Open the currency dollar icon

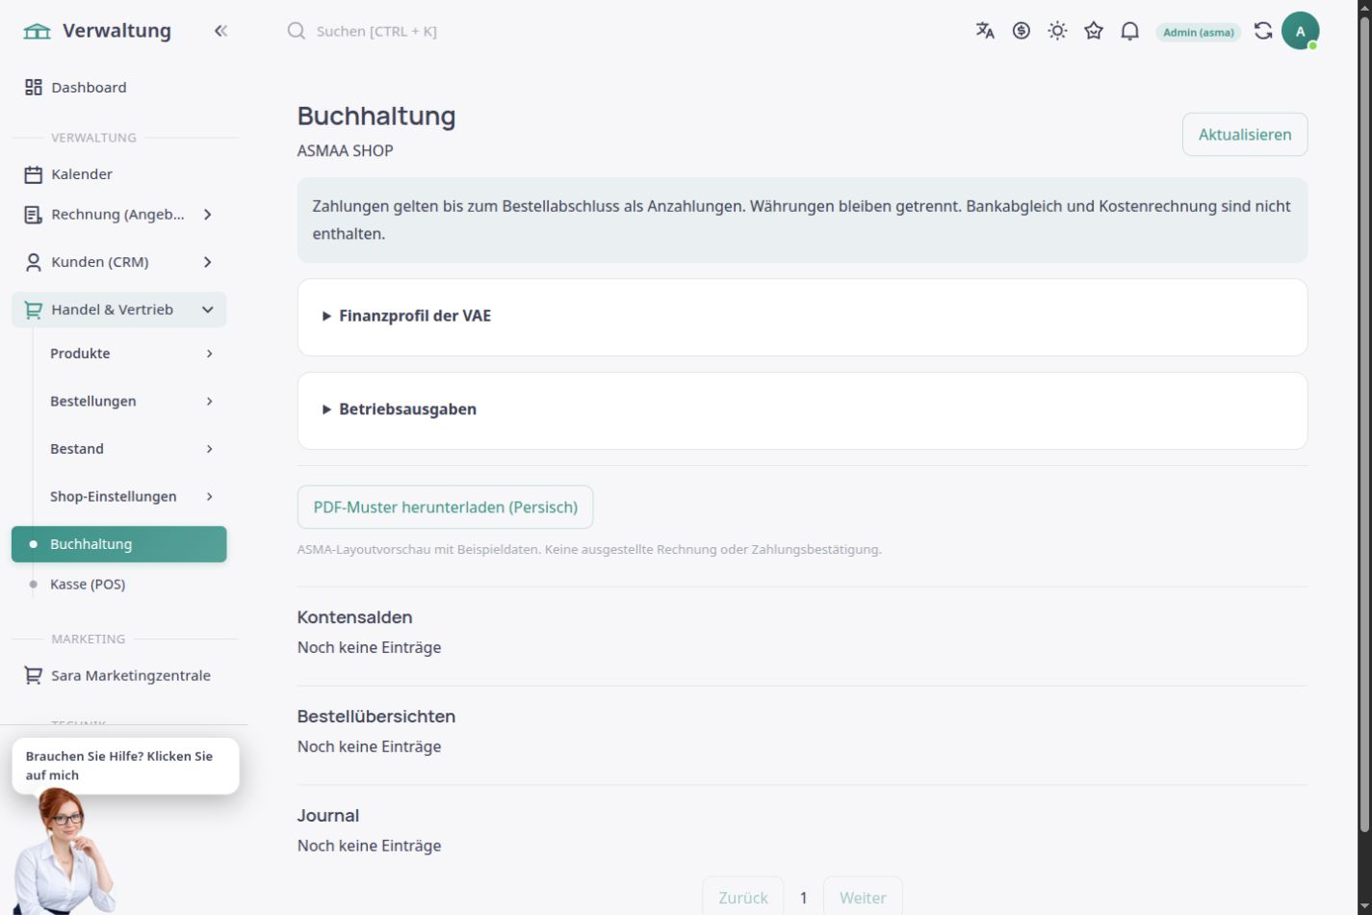pyautogui.click(x=1022, y=31)
